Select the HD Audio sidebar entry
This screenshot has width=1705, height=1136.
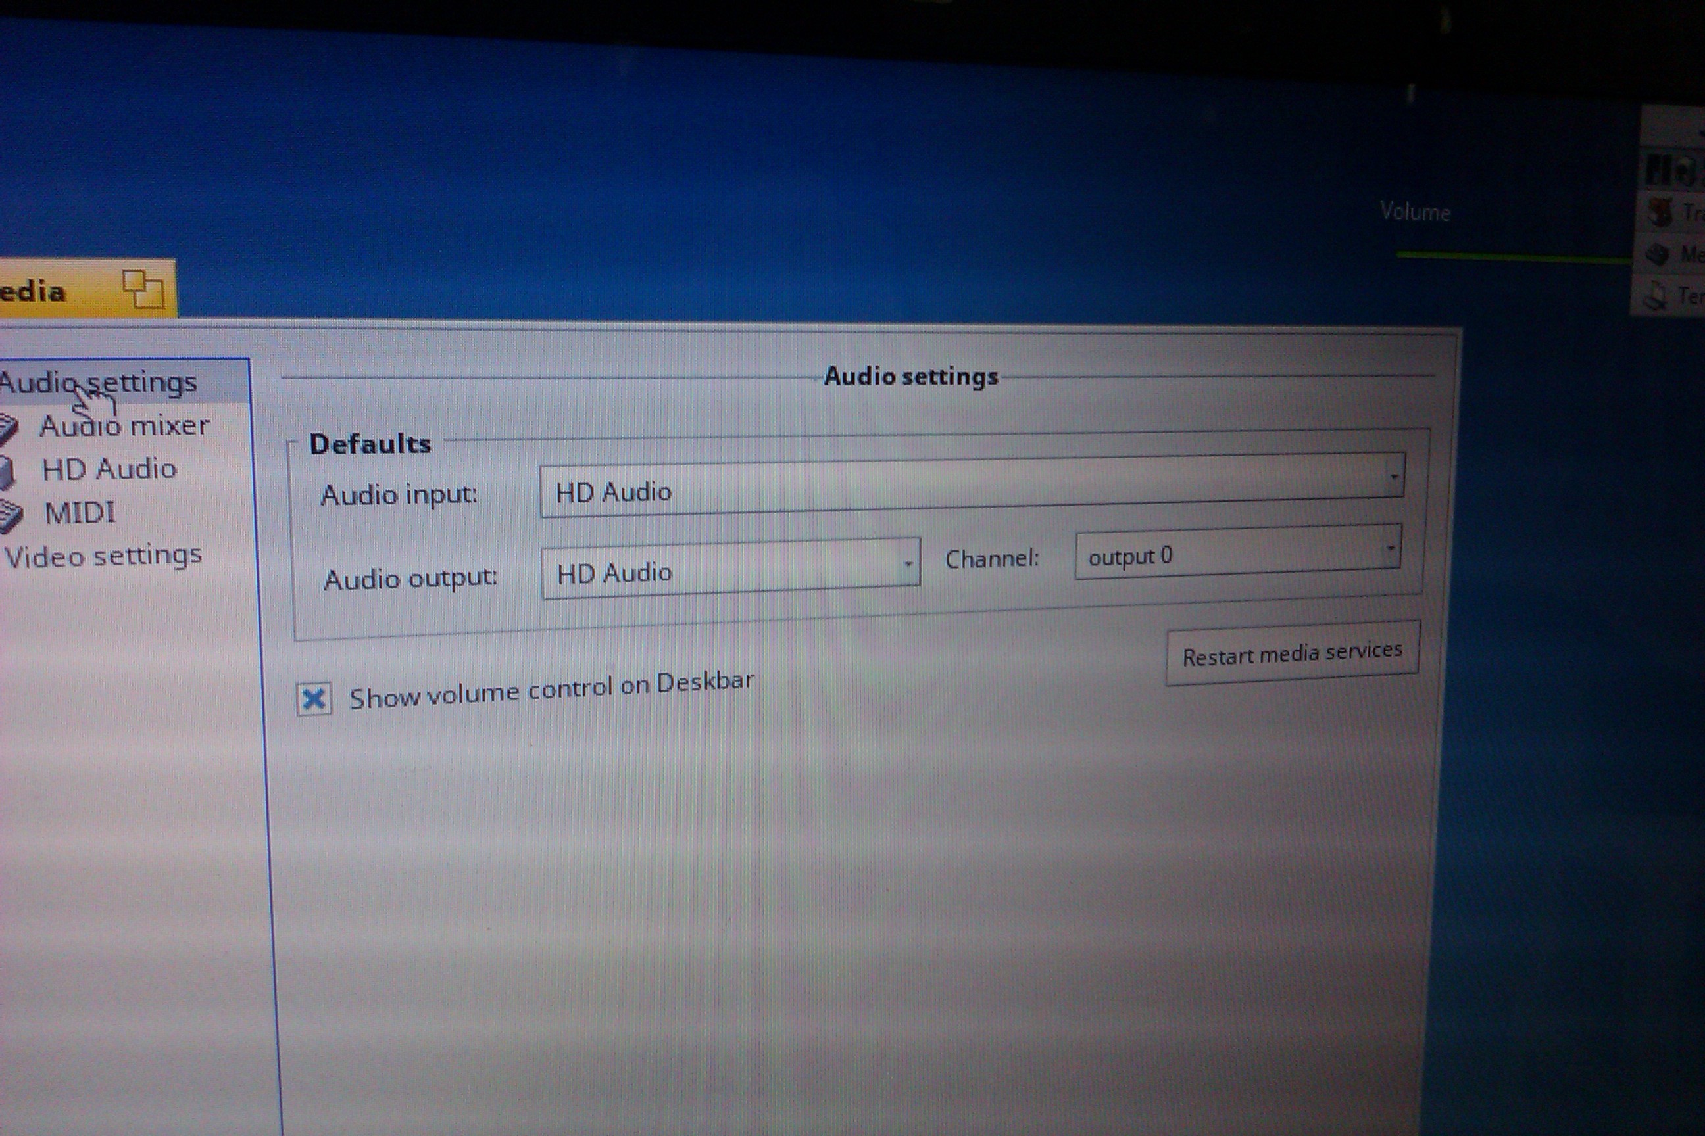click(x=109, y=469)
